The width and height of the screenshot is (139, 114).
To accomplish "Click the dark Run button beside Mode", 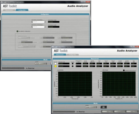I will (104, 107).
